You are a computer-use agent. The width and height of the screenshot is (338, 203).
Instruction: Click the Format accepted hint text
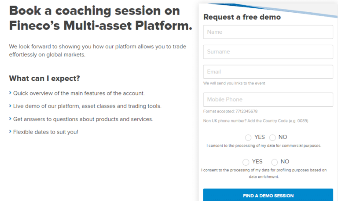pos(230,111)
